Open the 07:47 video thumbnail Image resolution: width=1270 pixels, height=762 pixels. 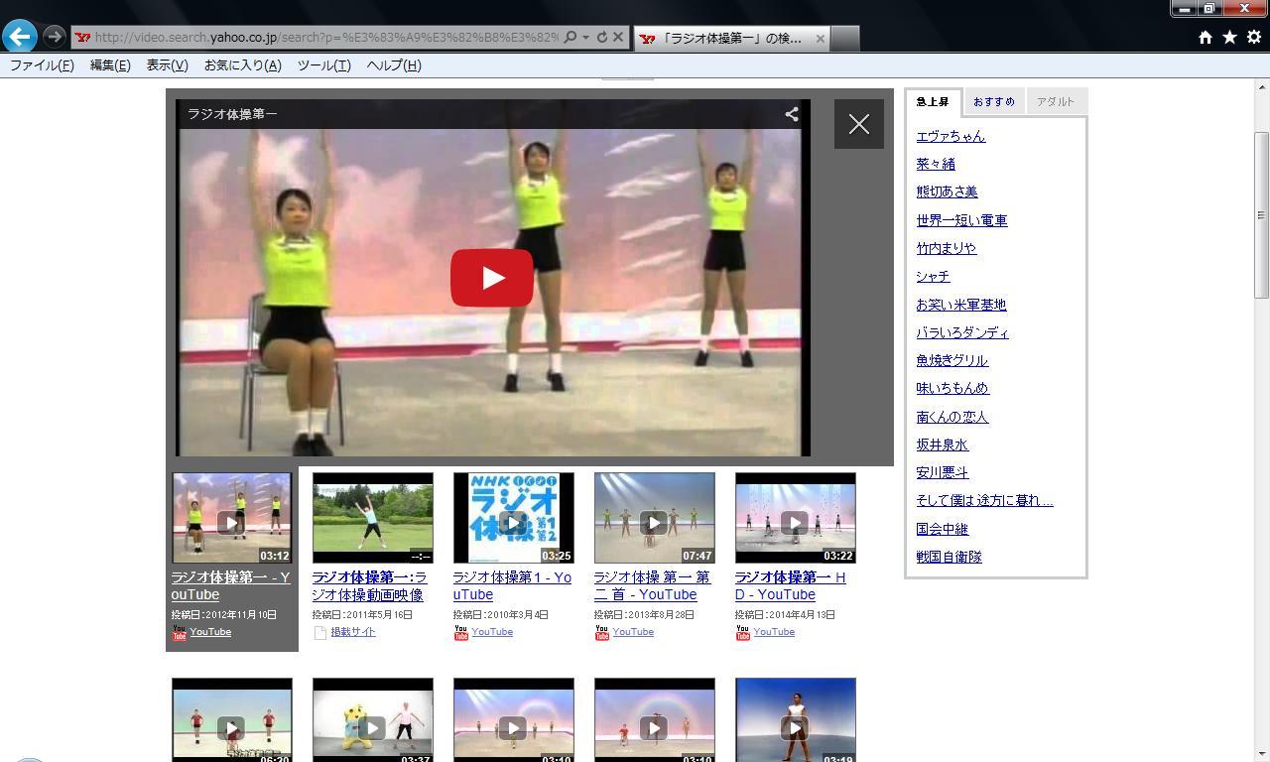655,518
